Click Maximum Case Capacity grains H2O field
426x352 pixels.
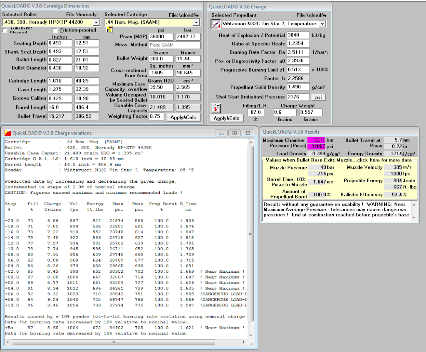coord(161,87)
